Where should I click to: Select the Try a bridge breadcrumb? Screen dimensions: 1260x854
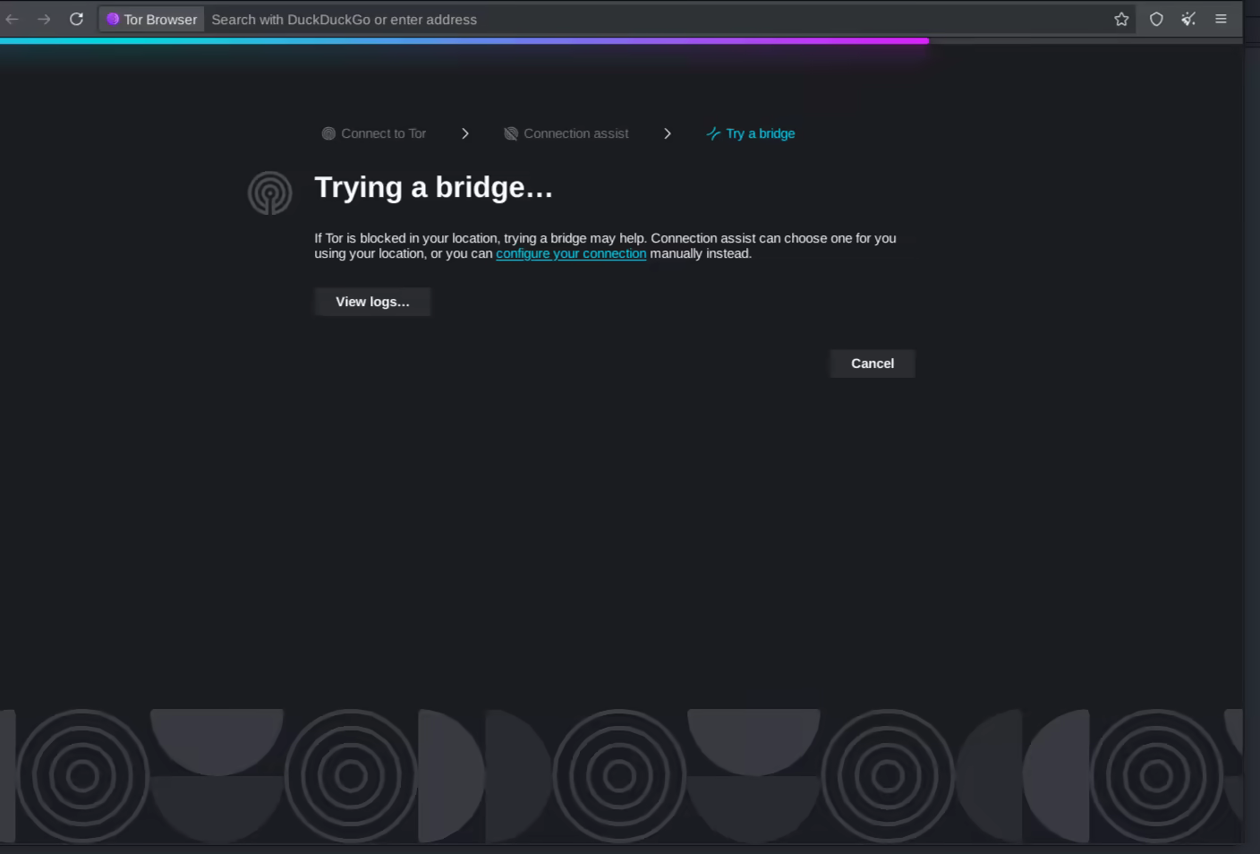[x=751, y=133]
